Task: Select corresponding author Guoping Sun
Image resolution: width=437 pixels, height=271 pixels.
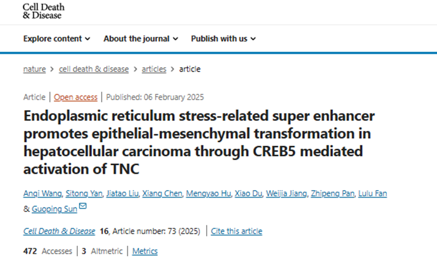Action: point(55,209)
